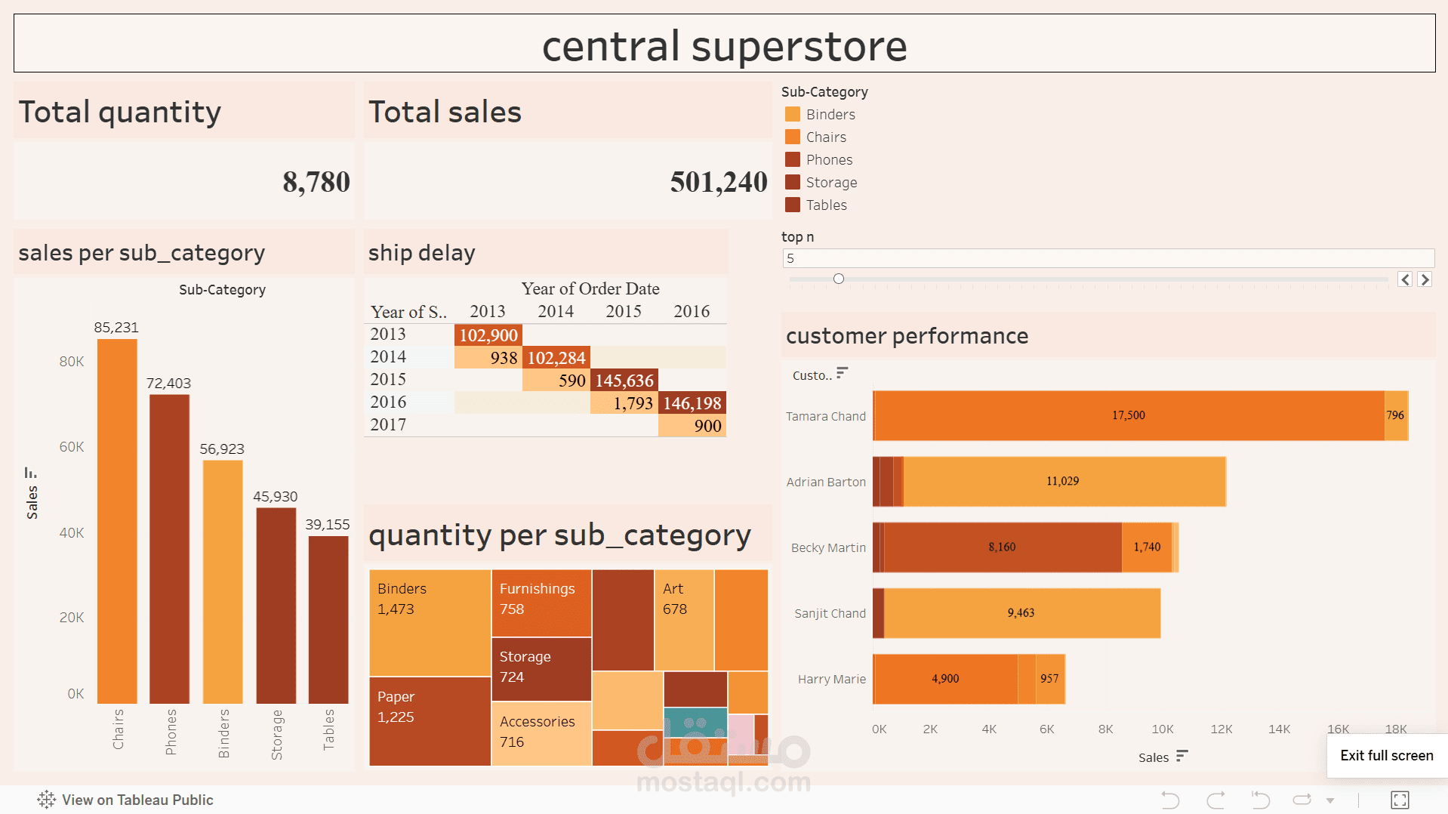
Task: Click the sort icon next to Custo.. header
Action: [843, 373]
